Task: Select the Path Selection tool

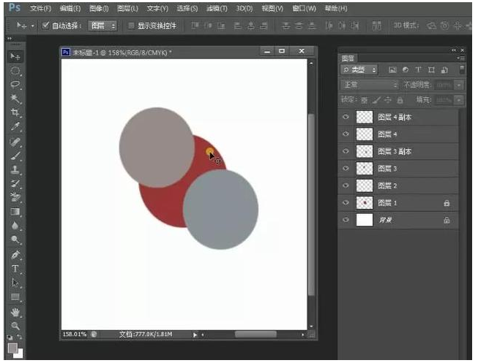Action: coord(15,283)
